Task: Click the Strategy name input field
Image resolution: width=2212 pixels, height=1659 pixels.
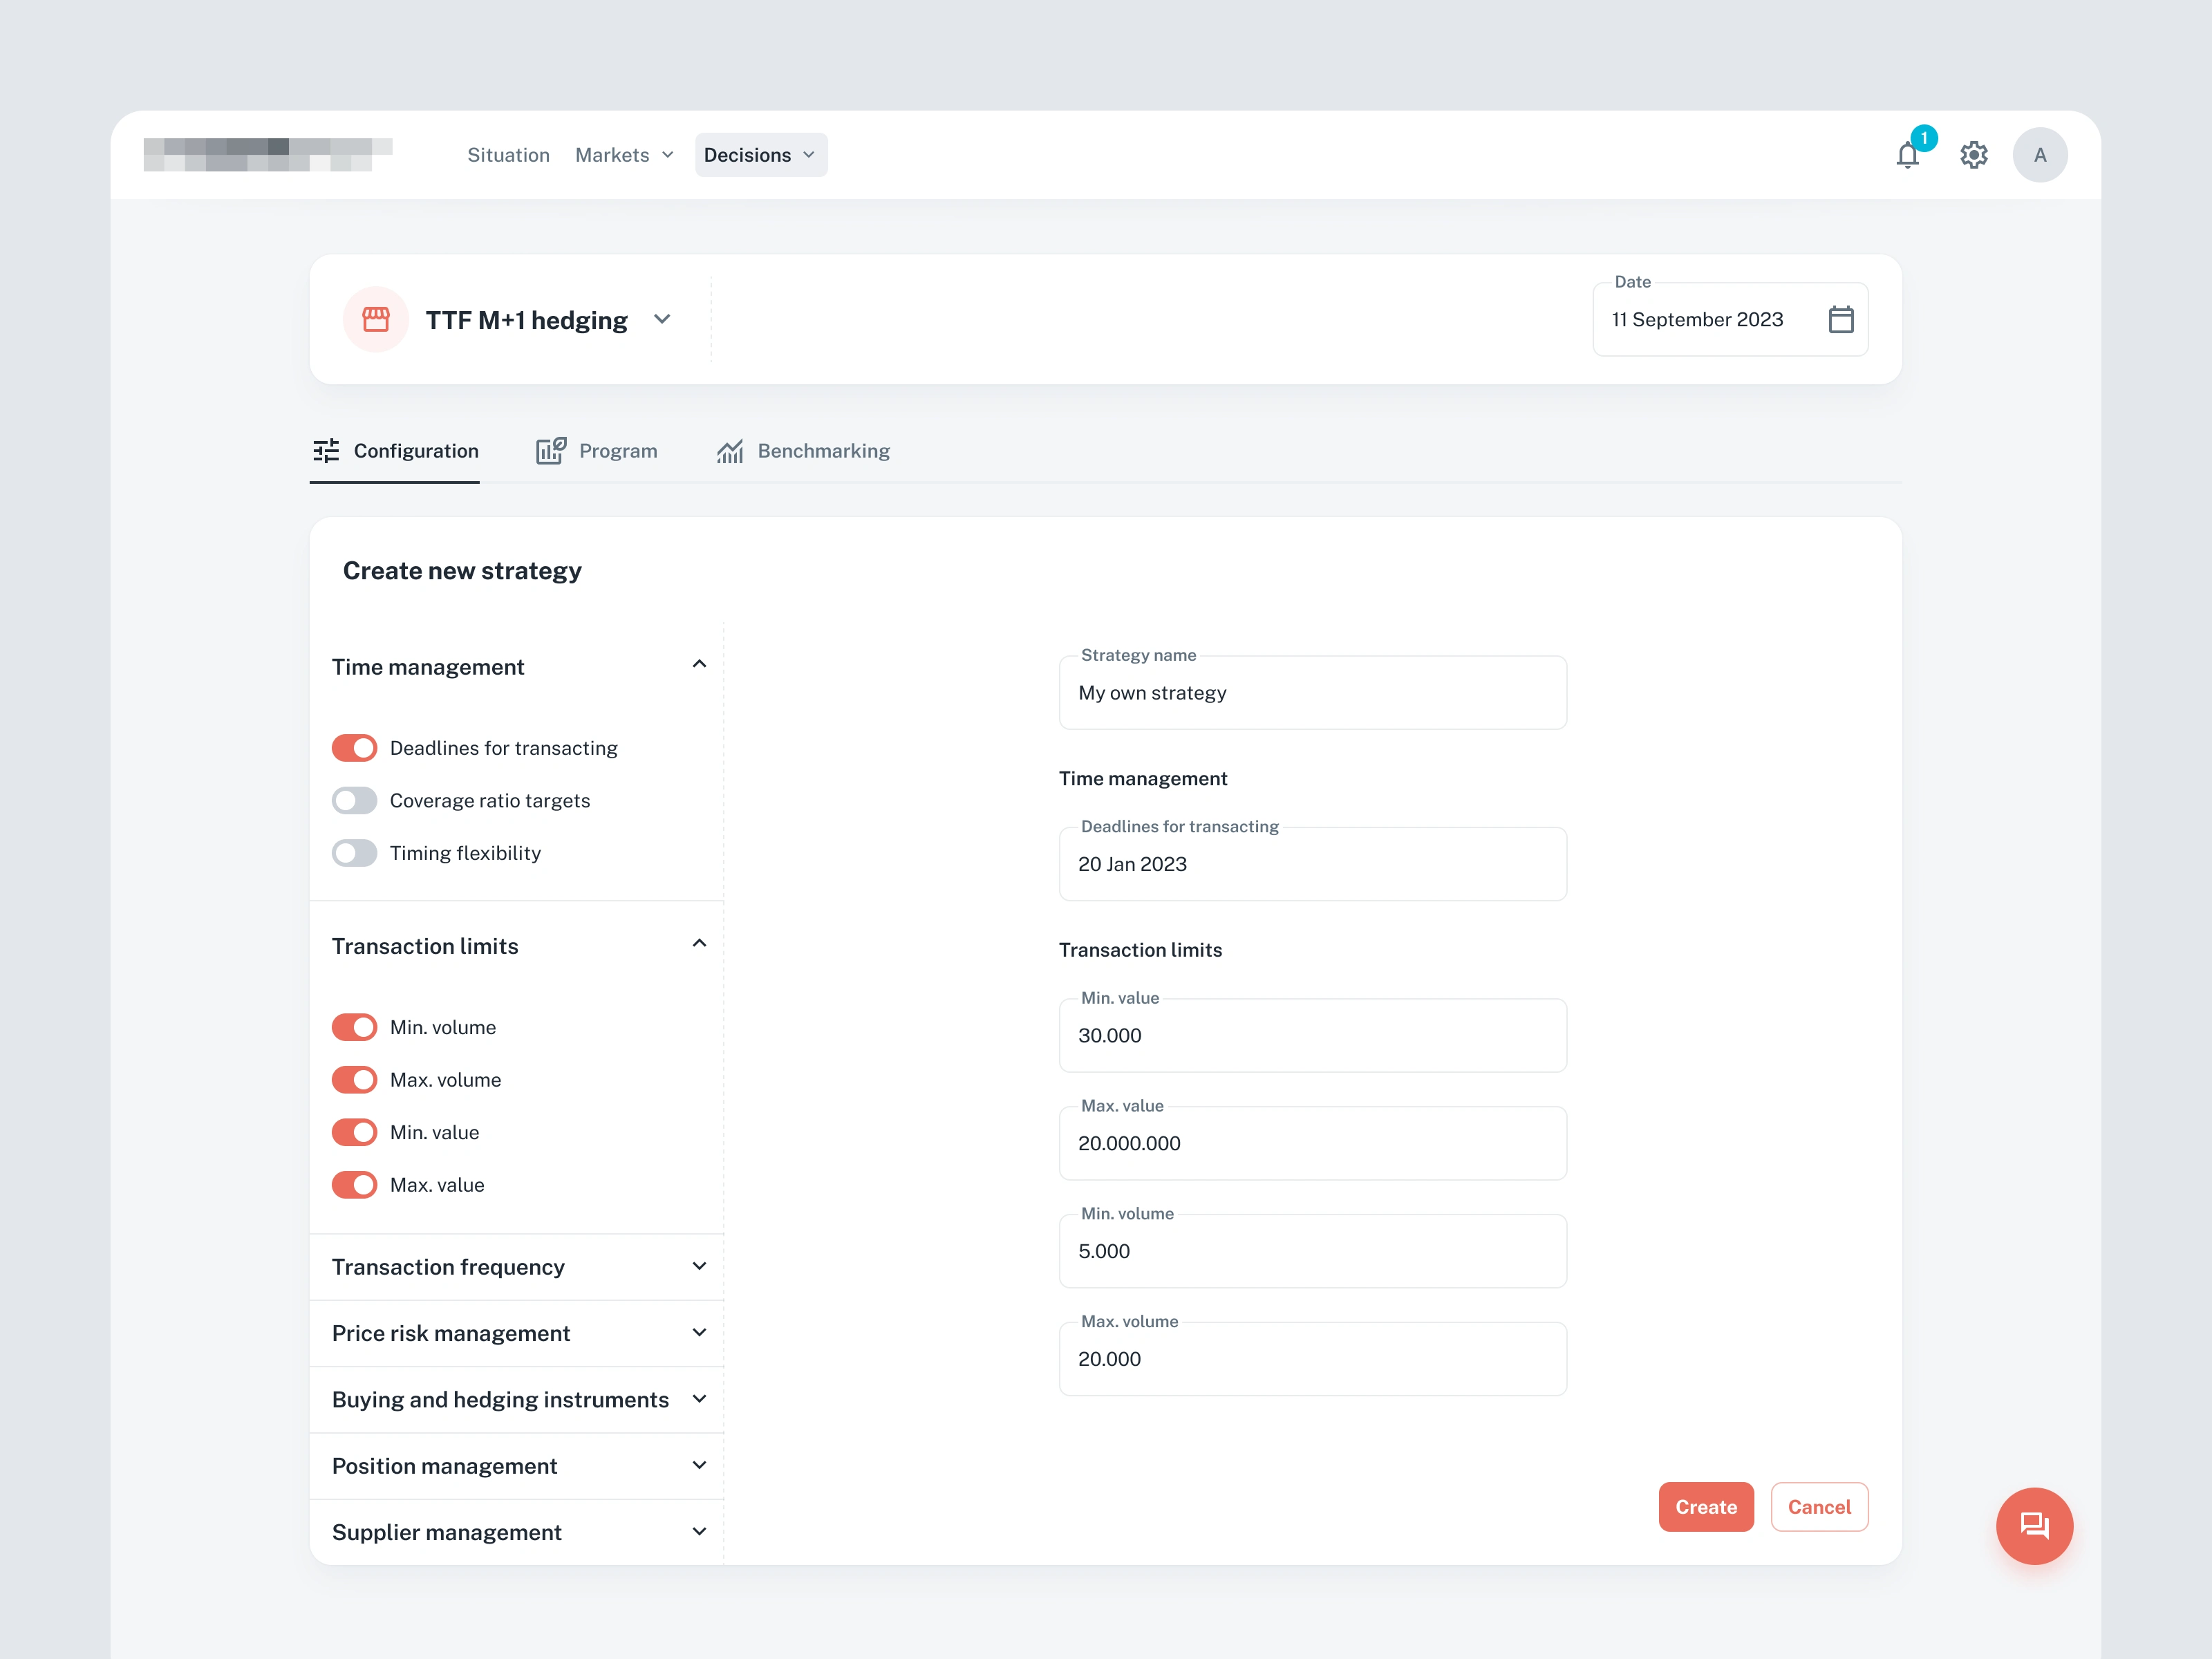Action: tap(1312, 693)
